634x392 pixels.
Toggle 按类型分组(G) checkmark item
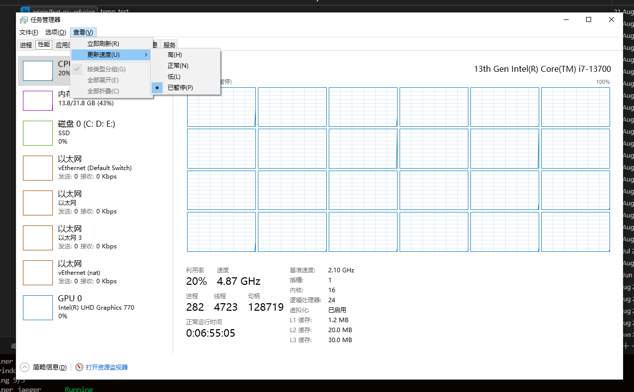[x=112, y=69]
